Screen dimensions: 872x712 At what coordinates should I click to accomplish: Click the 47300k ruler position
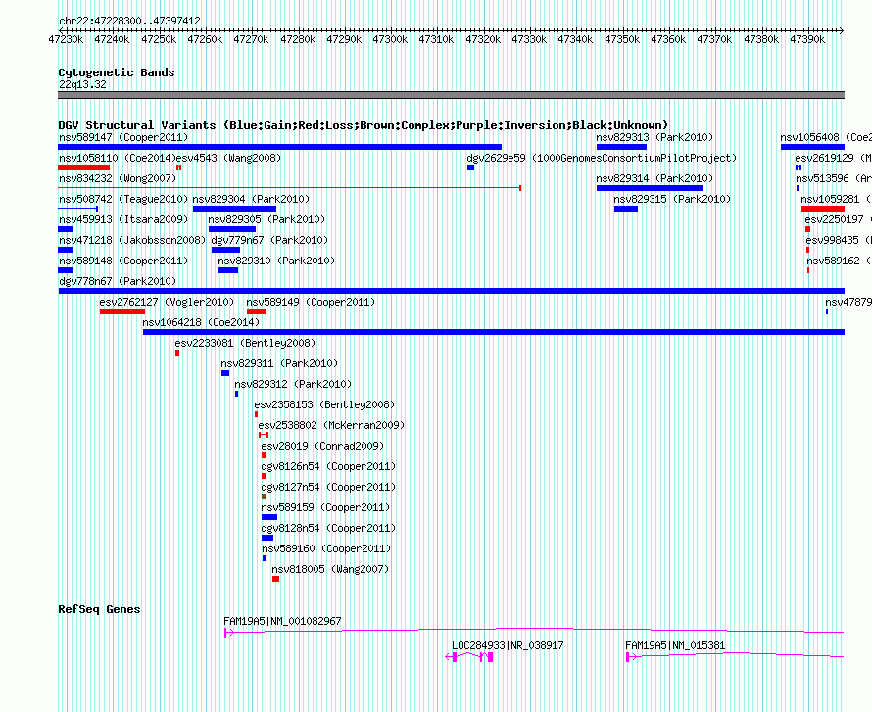[x=390, y=39]
